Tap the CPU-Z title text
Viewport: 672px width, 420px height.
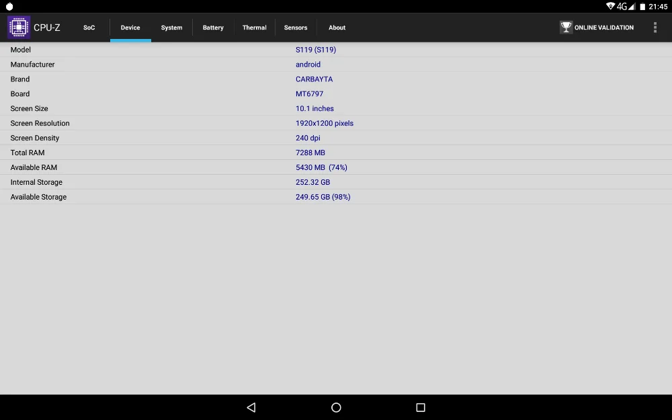point(47,28)
